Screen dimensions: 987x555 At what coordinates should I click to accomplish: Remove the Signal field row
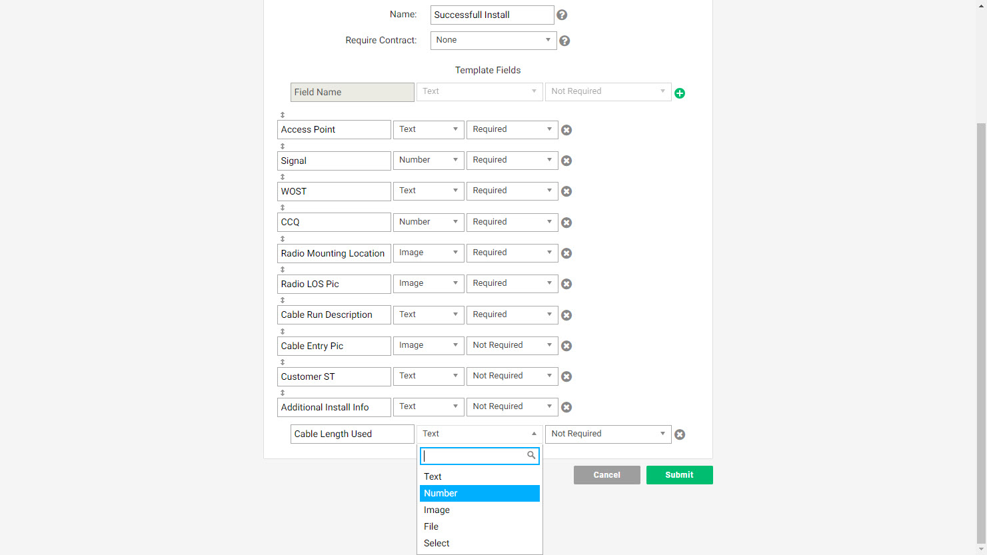(566, 161)
